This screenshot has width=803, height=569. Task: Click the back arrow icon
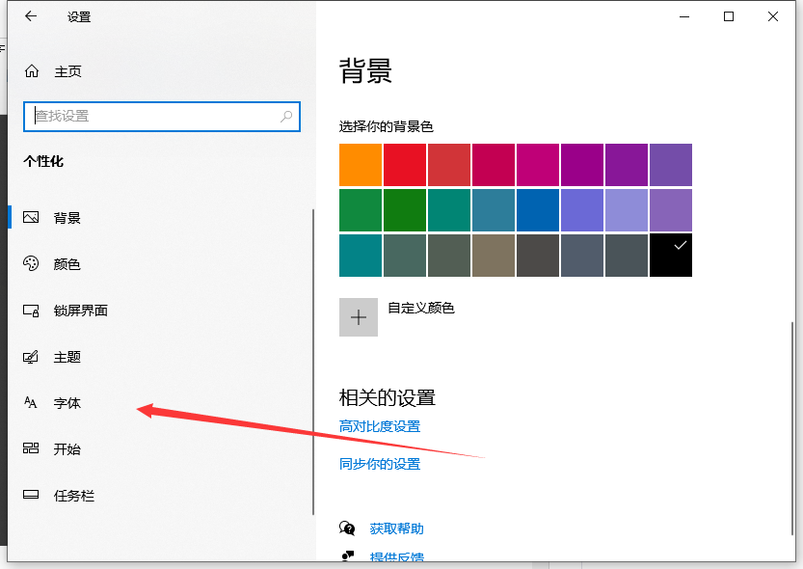coord(31,16)
